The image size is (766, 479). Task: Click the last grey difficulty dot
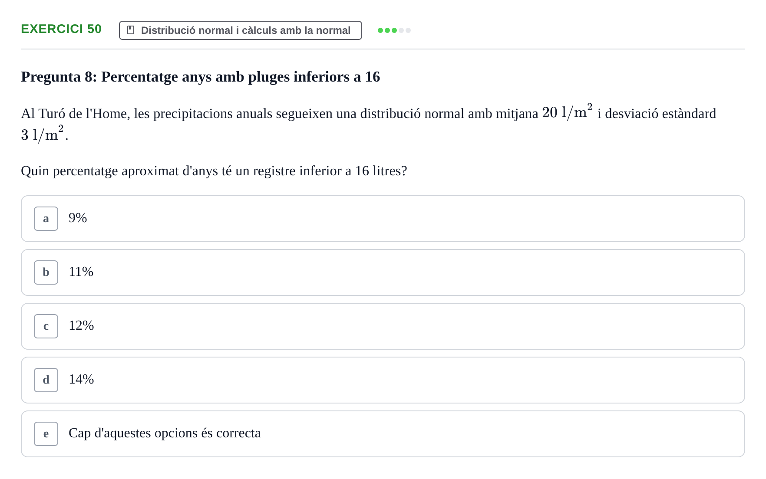click(408, 30)
